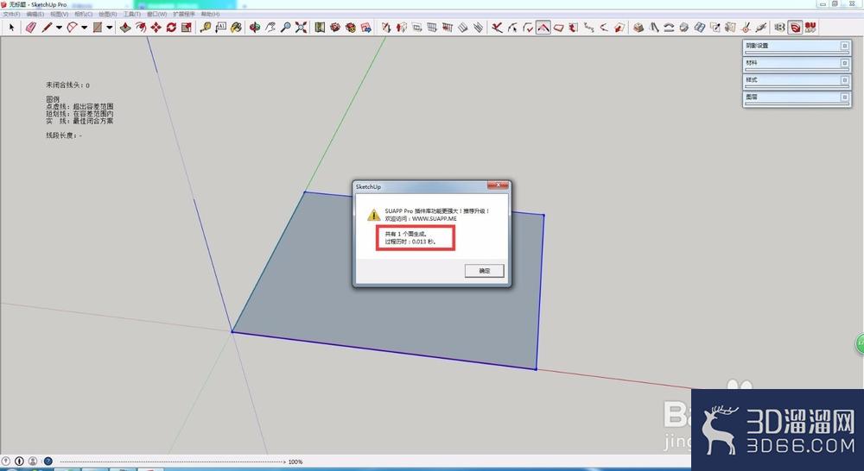This screenshot has width=864, height=471.
Task: Expand the 阴影设置 tray panel
Action: [797, 47]
